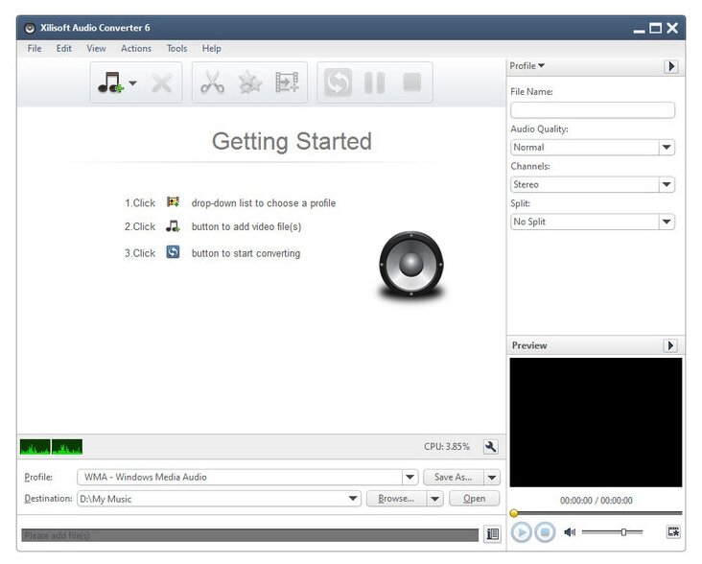Viewport: 702px width, 564px height.
Task: Open the Audio Quality dropdown showing Normal
Action: [593, 148]
